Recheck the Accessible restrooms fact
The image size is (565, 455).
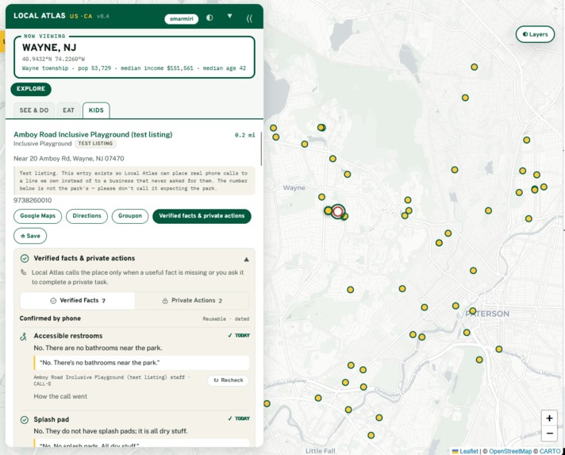228,380
